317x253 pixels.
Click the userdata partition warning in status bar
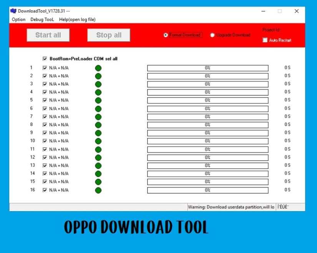231,207
